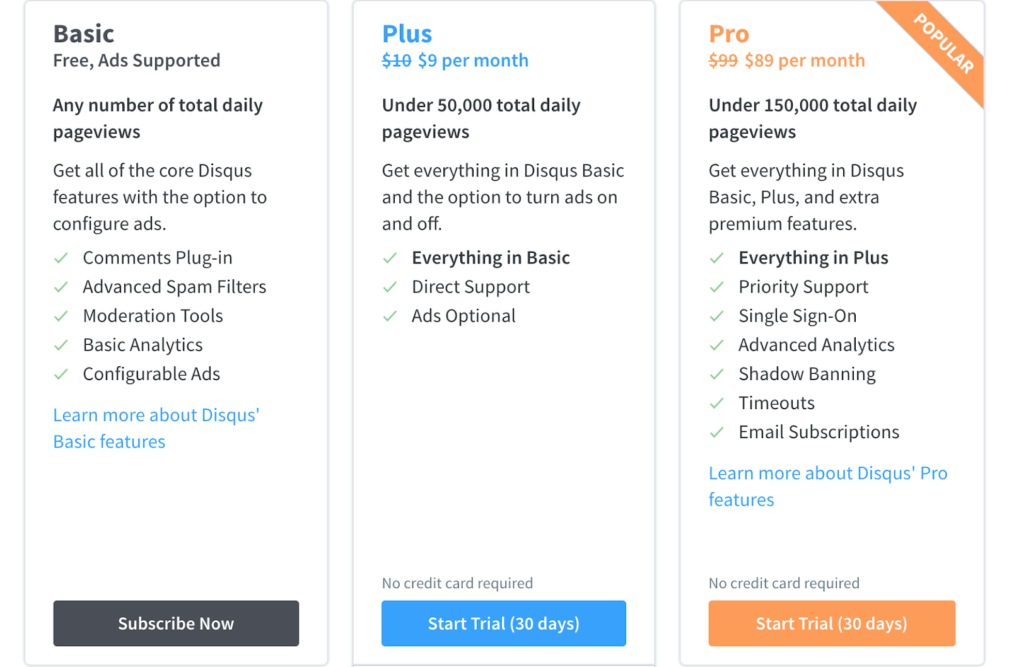
Task: Select the Plus plan heading
Action: (407, 34)
